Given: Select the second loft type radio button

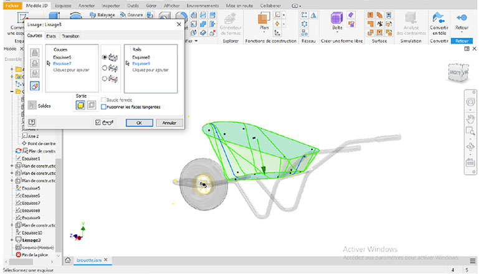Looking at the screenshot, I should click(103, 67).
